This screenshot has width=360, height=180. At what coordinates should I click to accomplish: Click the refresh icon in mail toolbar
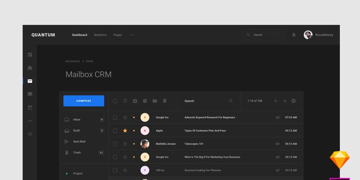click(125, 101)
